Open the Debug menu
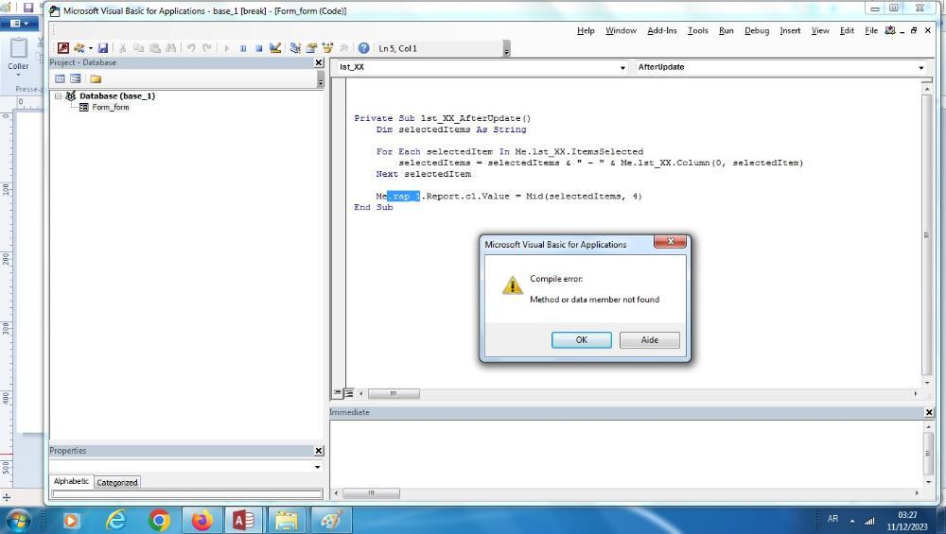 coord(757,31)
